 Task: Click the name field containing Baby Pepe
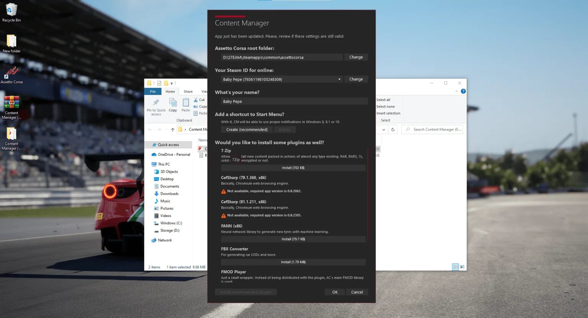click(x=294, y=101)
